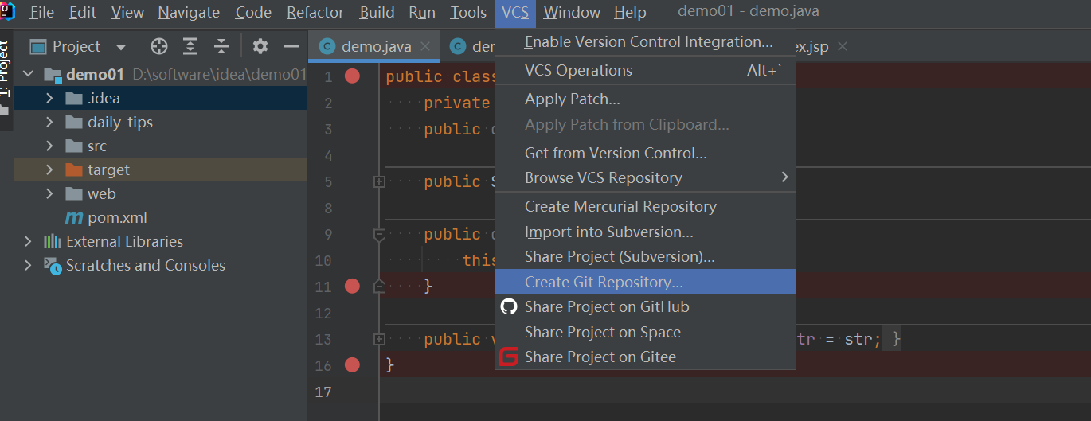Click GitHub icon beside Share Project on GitHub
This screenshot has width=1091, height=421.
tap(509, 306)
